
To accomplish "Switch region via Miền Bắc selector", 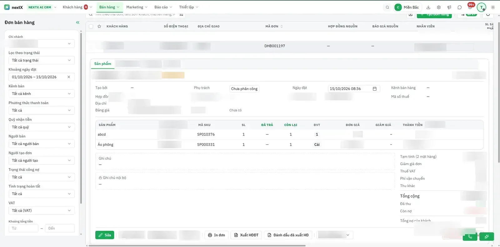I will (x=407, y=7).
